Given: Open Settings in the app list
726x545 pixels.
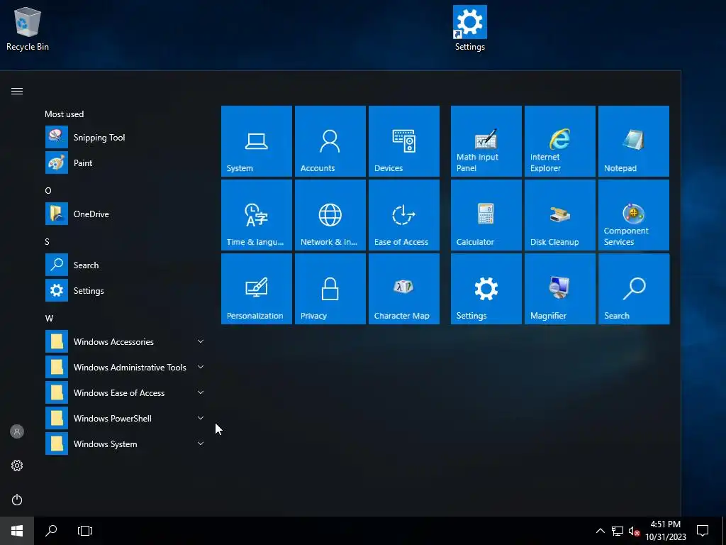Looking at the screenshot, I should click(125, 290).
